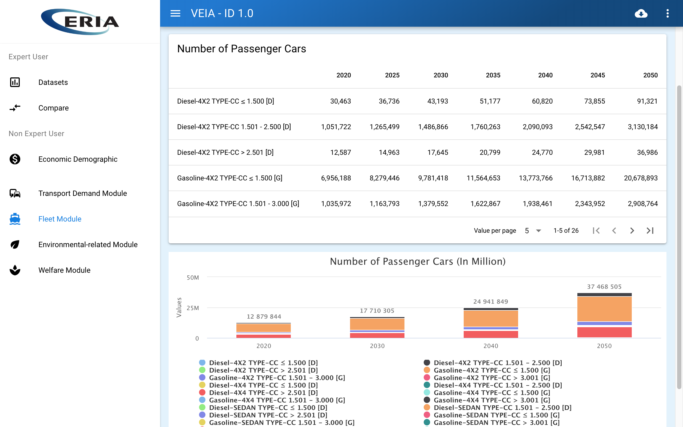The height and width of the screenshot is (427, 683).
Task: Click the VEIA ID 1.0 title tab
Action: pyautogui.click(x=222, y=13)
